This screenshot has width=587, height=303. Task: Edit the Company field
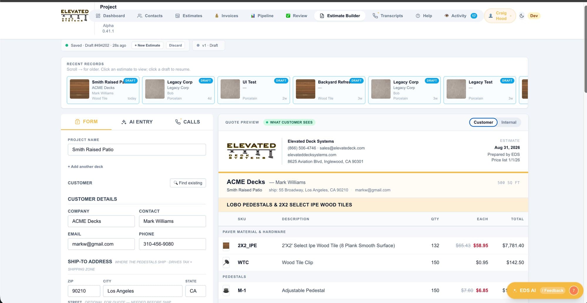click(x=101, y=221)
